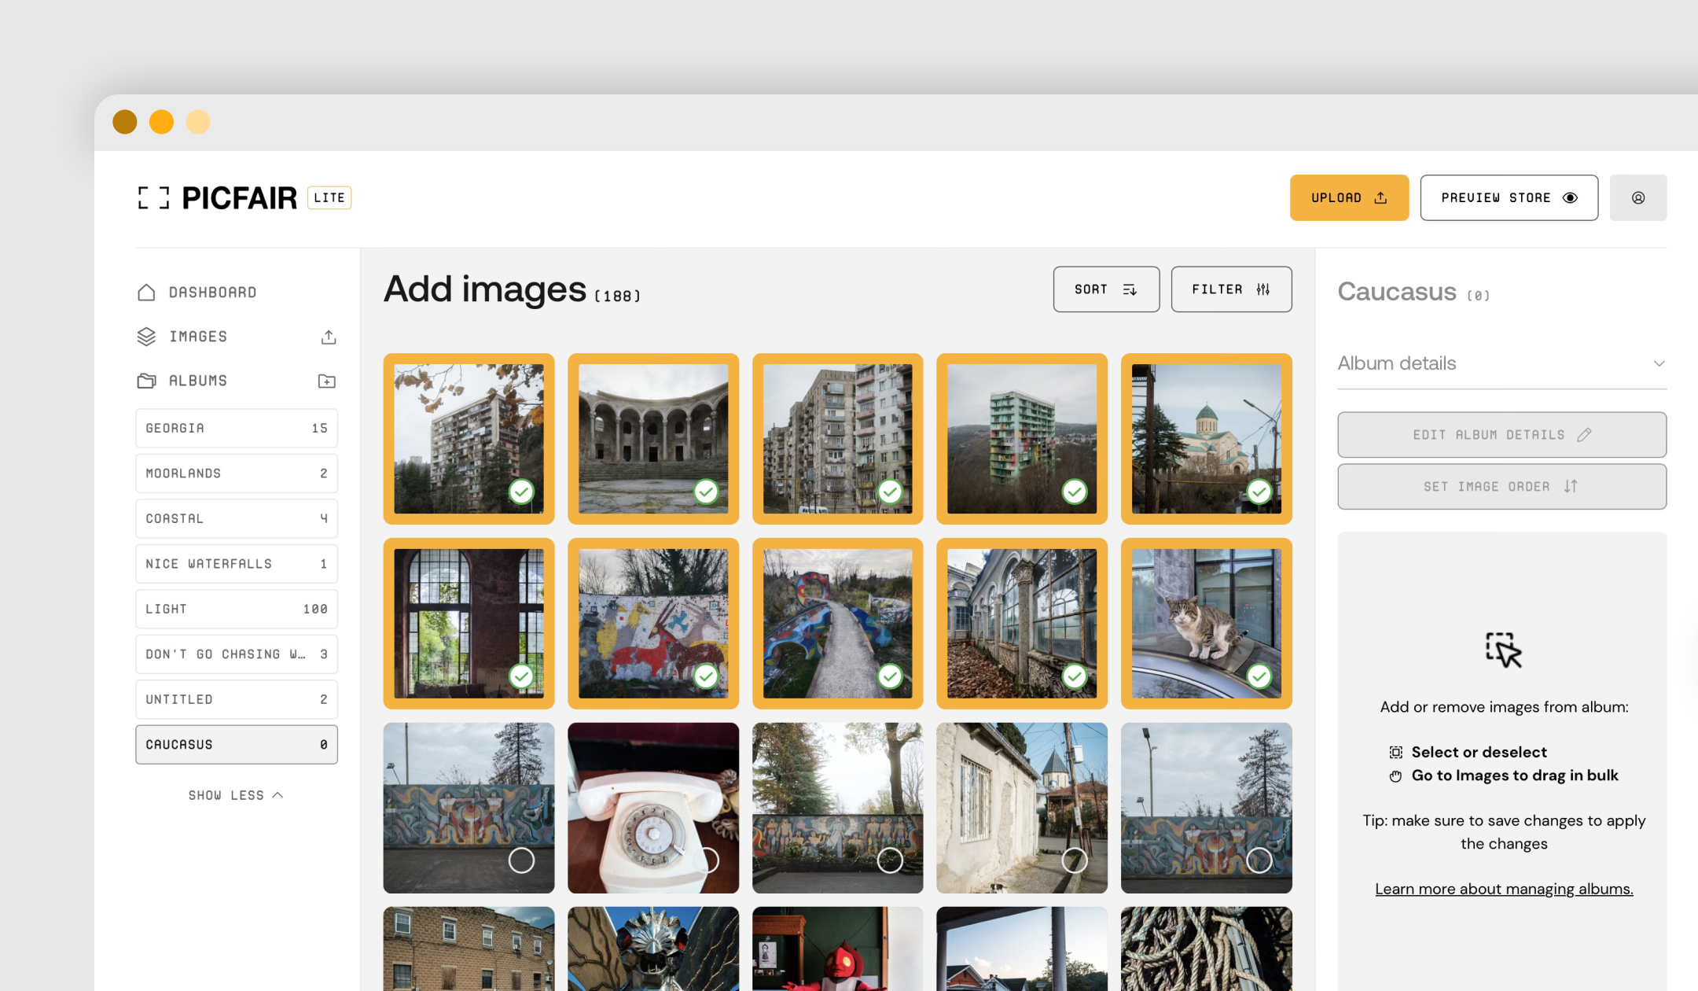Select the white rotary telephone photo circle
The image size is (1698, 991).
(x=707, y=860)
